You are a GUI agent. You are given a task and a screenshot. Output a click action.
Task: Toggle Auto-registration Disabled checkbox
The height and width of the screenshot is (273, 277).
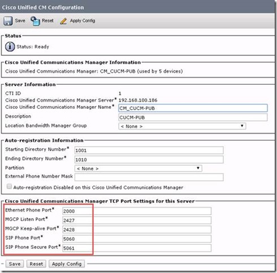tap(9, 186)
